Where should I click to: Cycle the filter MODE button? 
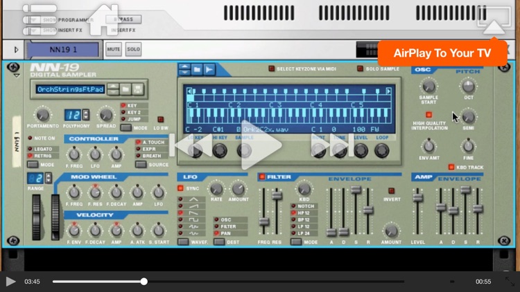(x=296, y=242)
